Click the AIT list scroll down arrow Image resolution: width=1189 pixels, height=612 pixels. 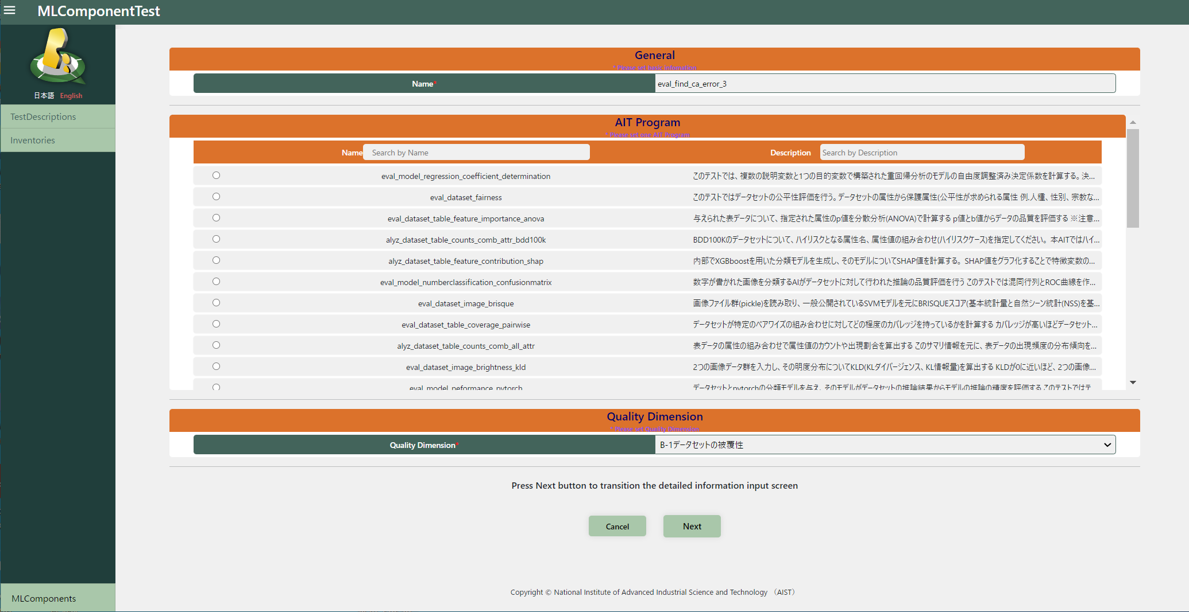tap(1133, 383)
